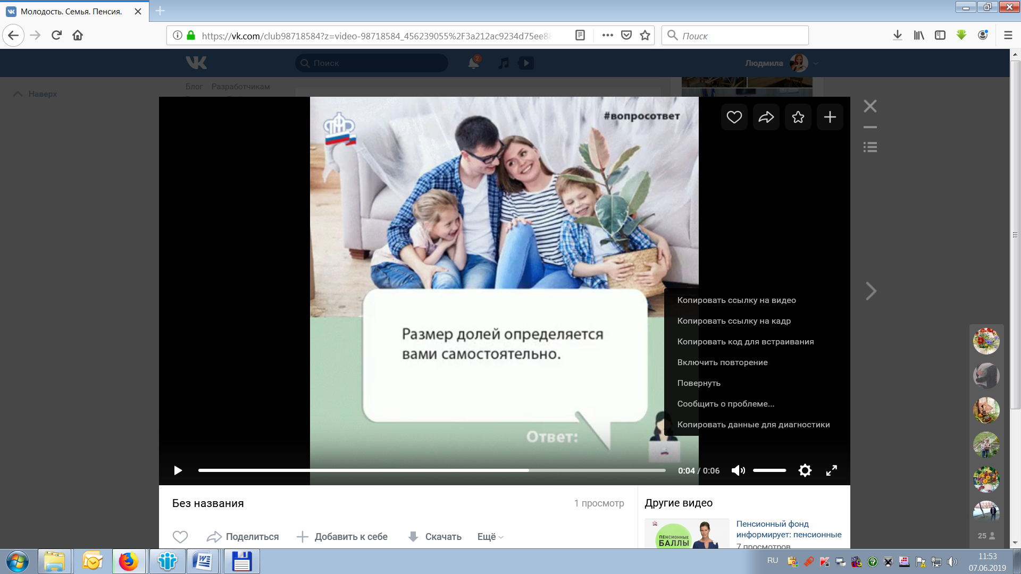Play the video

pos(178,470)
